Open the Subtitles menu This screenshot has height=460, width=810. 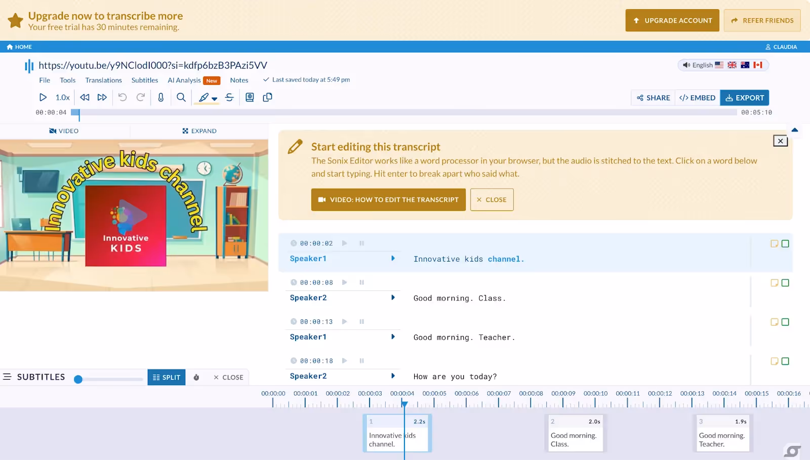pyautogui.click(x=145, y=80)
